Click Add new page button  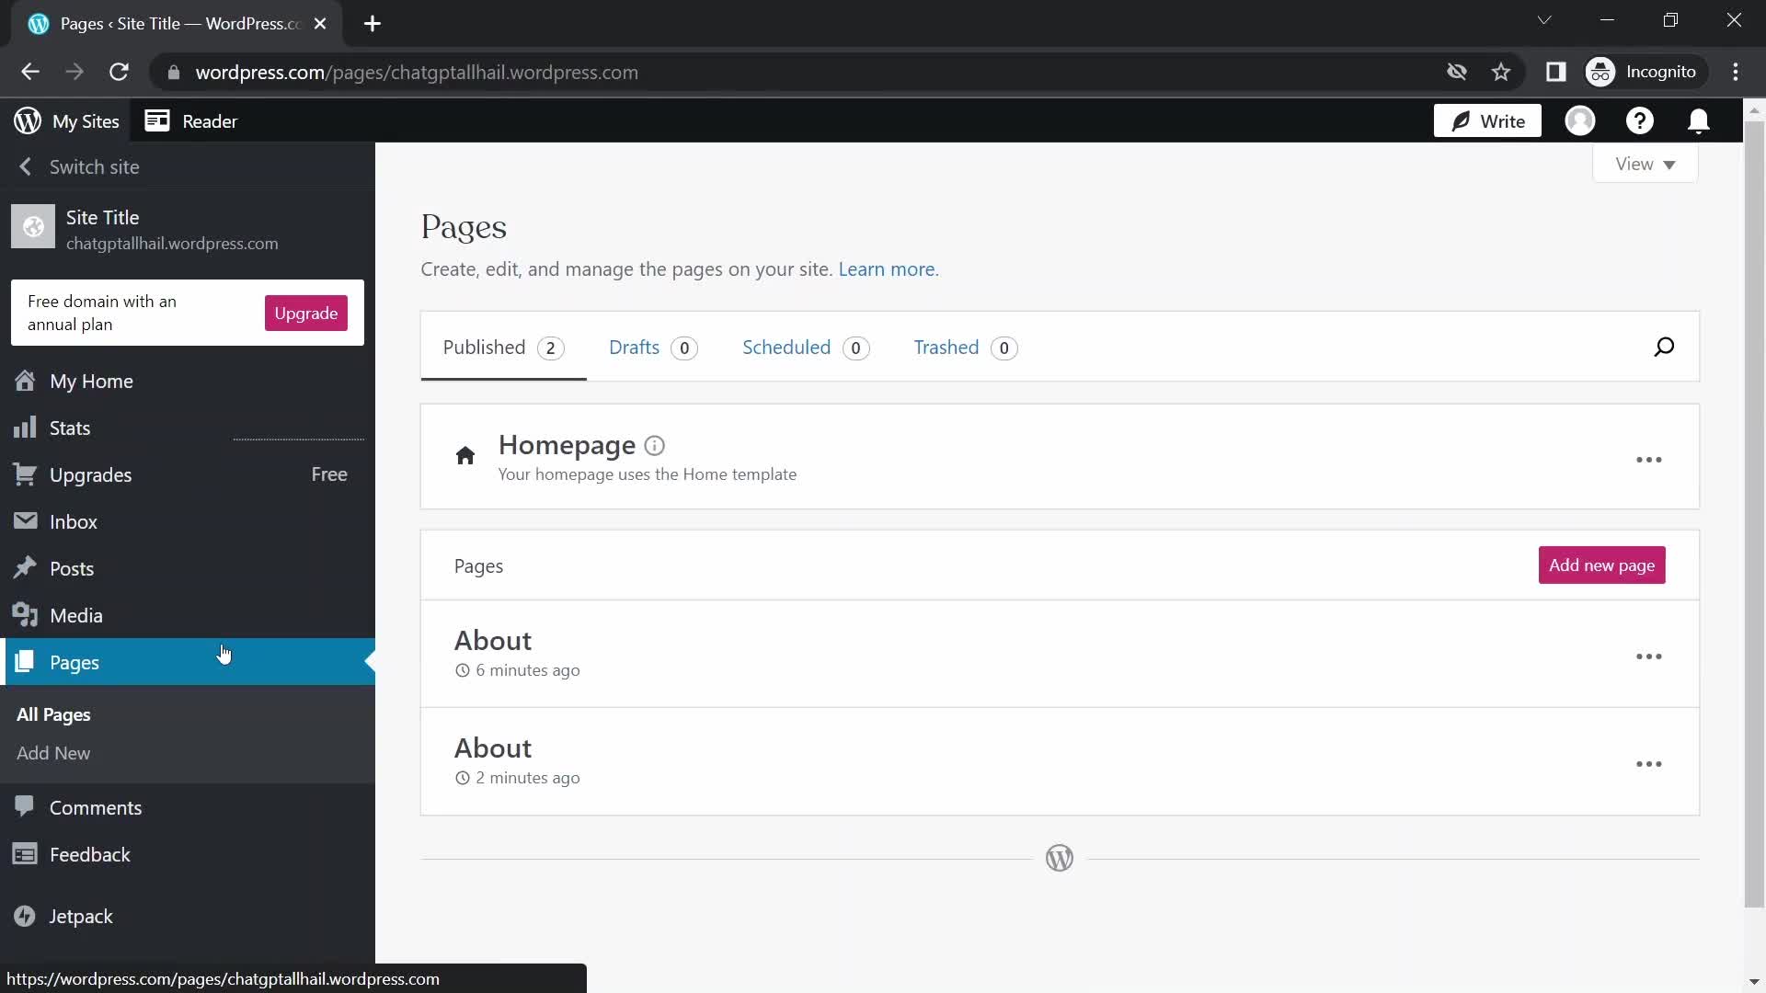1603,565
